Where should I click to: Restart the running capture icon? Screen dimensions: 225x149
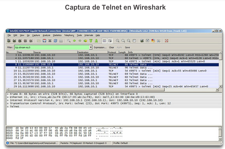pos(31,41)
